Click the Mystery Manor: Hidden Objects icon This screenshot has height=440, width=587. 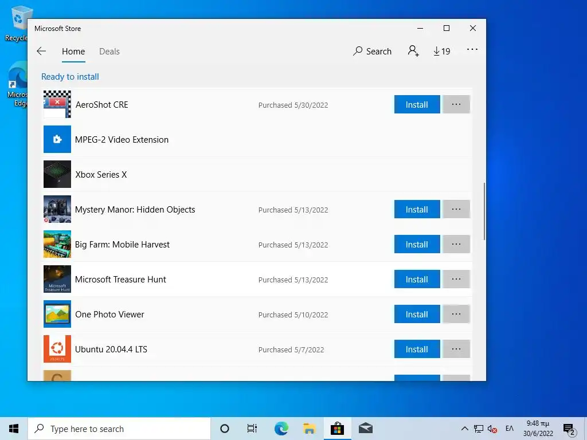pos(57,209)
